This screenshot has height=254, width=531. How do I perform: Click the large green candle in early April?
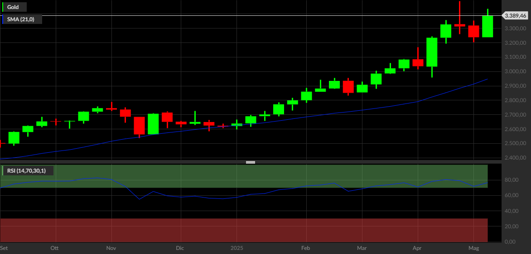click(432, 52)
